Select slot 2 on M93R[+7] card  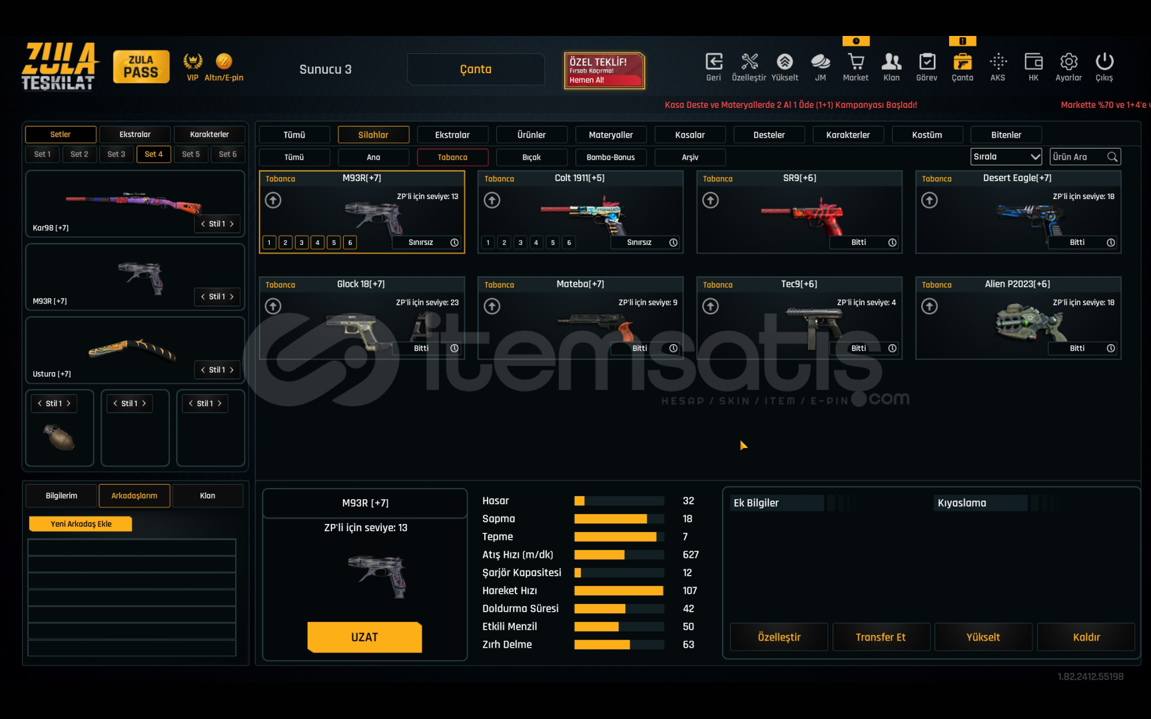286,242
